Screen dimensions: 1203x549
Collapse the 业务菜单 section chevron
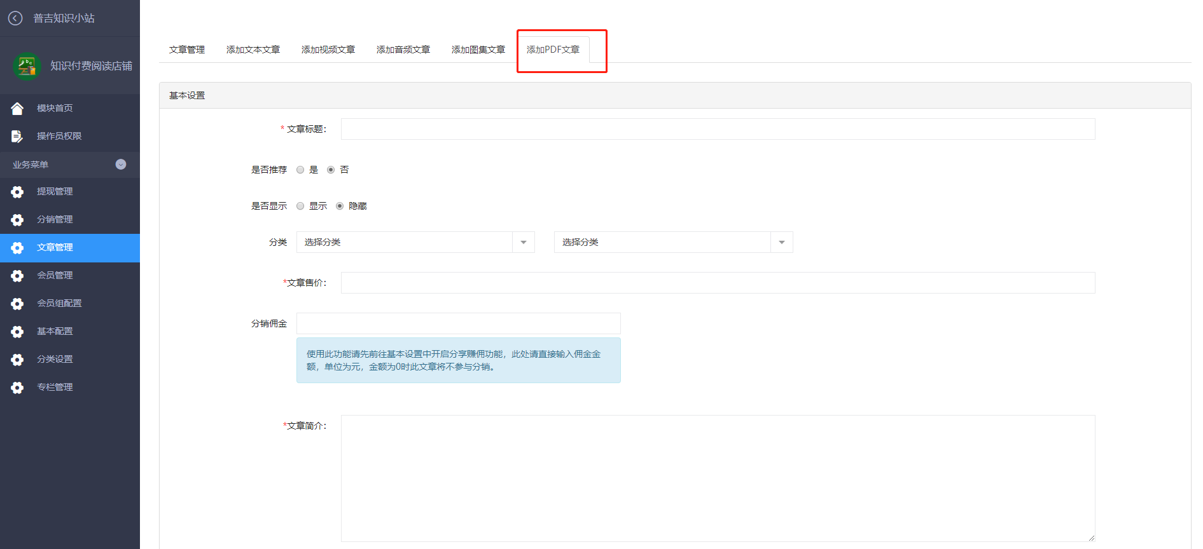point(121,165)
